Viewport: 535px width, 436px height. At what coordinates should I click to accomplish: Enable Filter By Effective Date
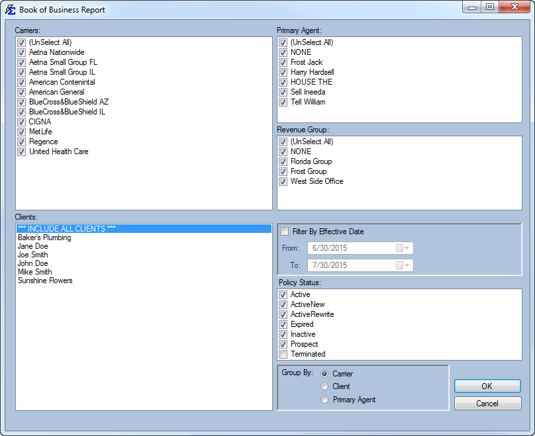click(x=284, y=230)
